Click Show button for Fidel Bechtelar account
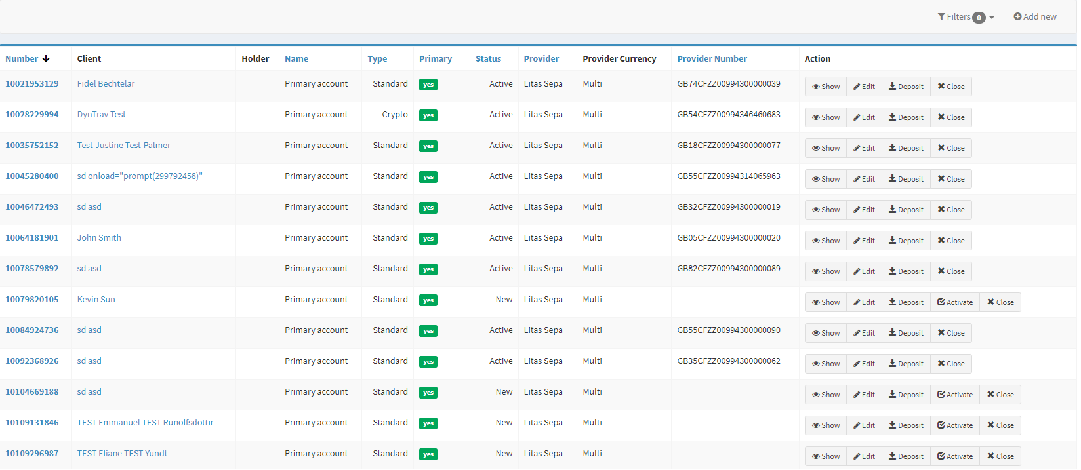 825,87
